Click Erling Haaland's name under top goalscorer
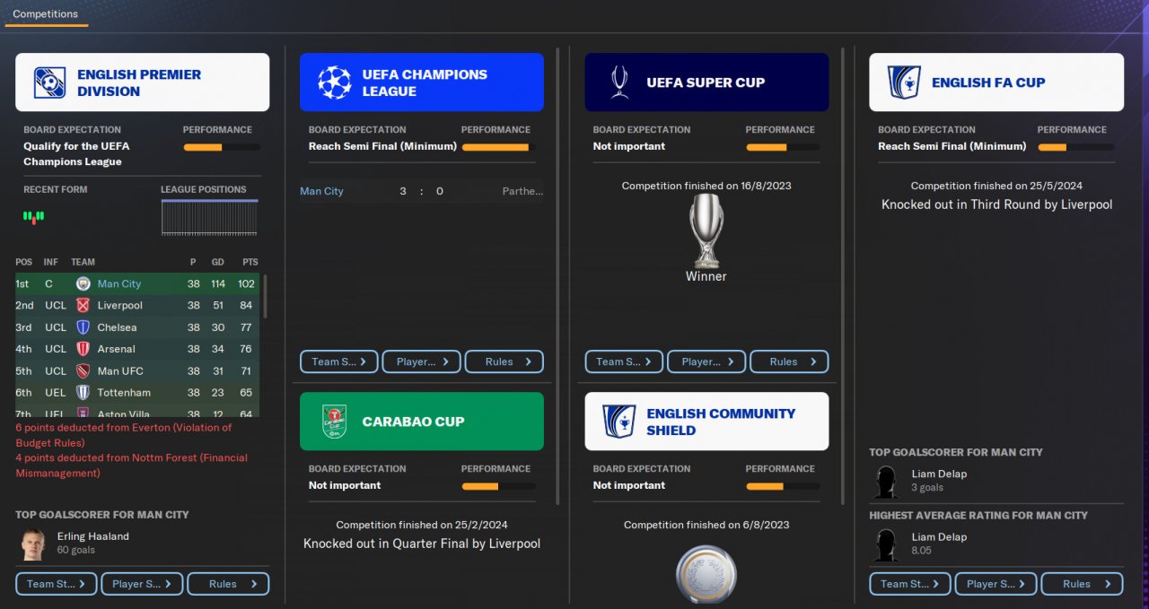The height and width of the screenshot is (609, 1149). click(93, 536)
